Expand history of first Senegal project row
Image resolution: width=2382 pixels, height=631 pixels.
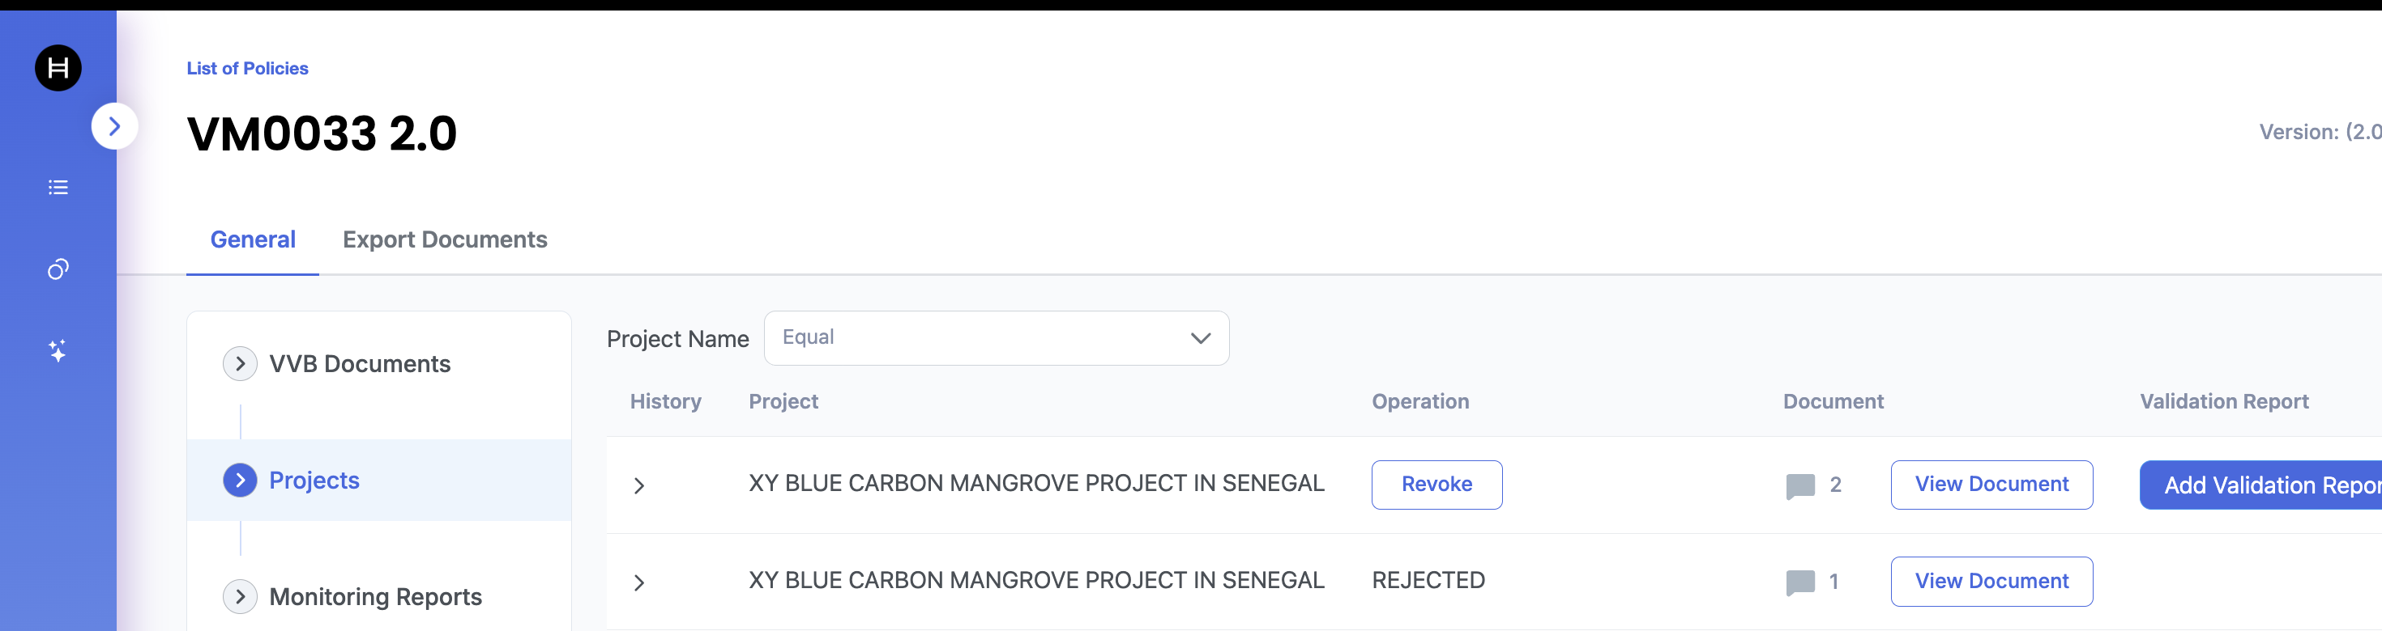(x=639, y=486)
